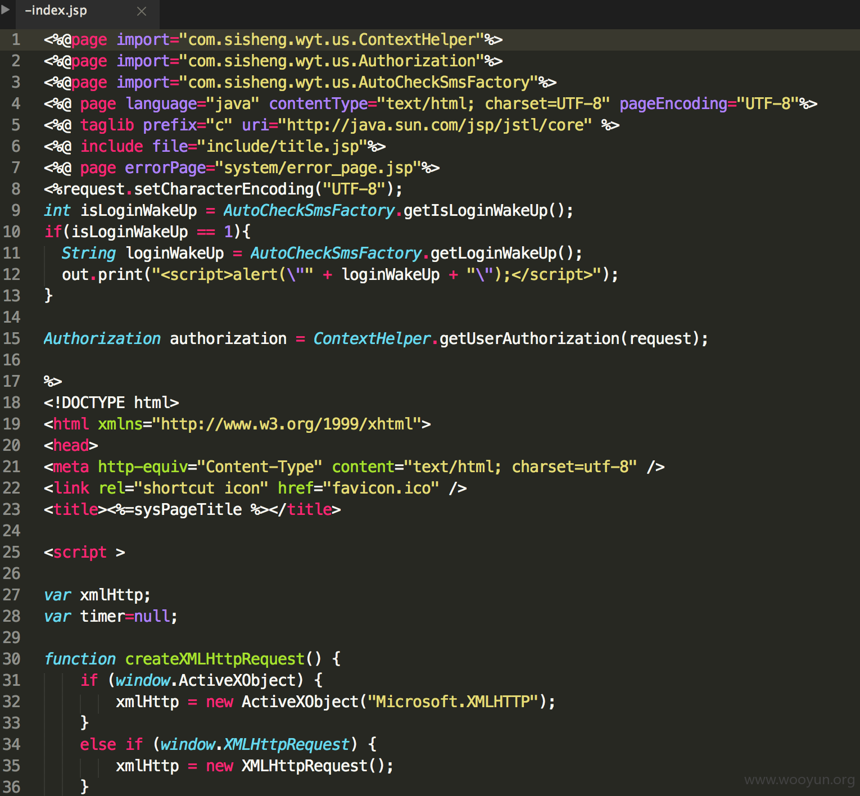Click "Authorization" type on line 15
The image size is (860, 796).
pos(102,338)
